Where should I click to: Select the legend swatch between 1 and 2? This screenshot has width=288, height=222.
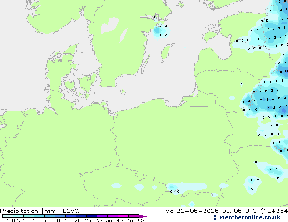(29, 216)
